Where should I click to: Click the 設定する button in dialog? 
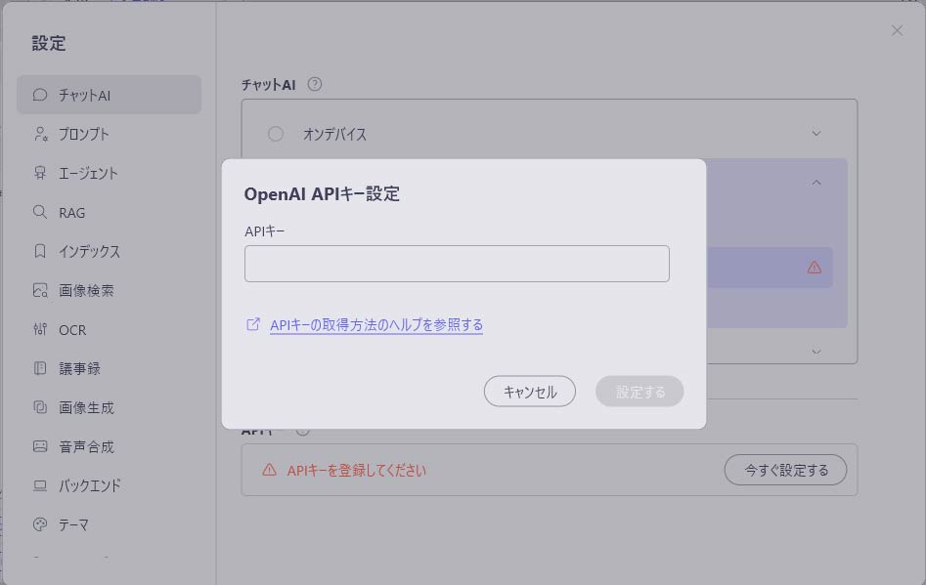pyautogui.click(x=639, y=391)
